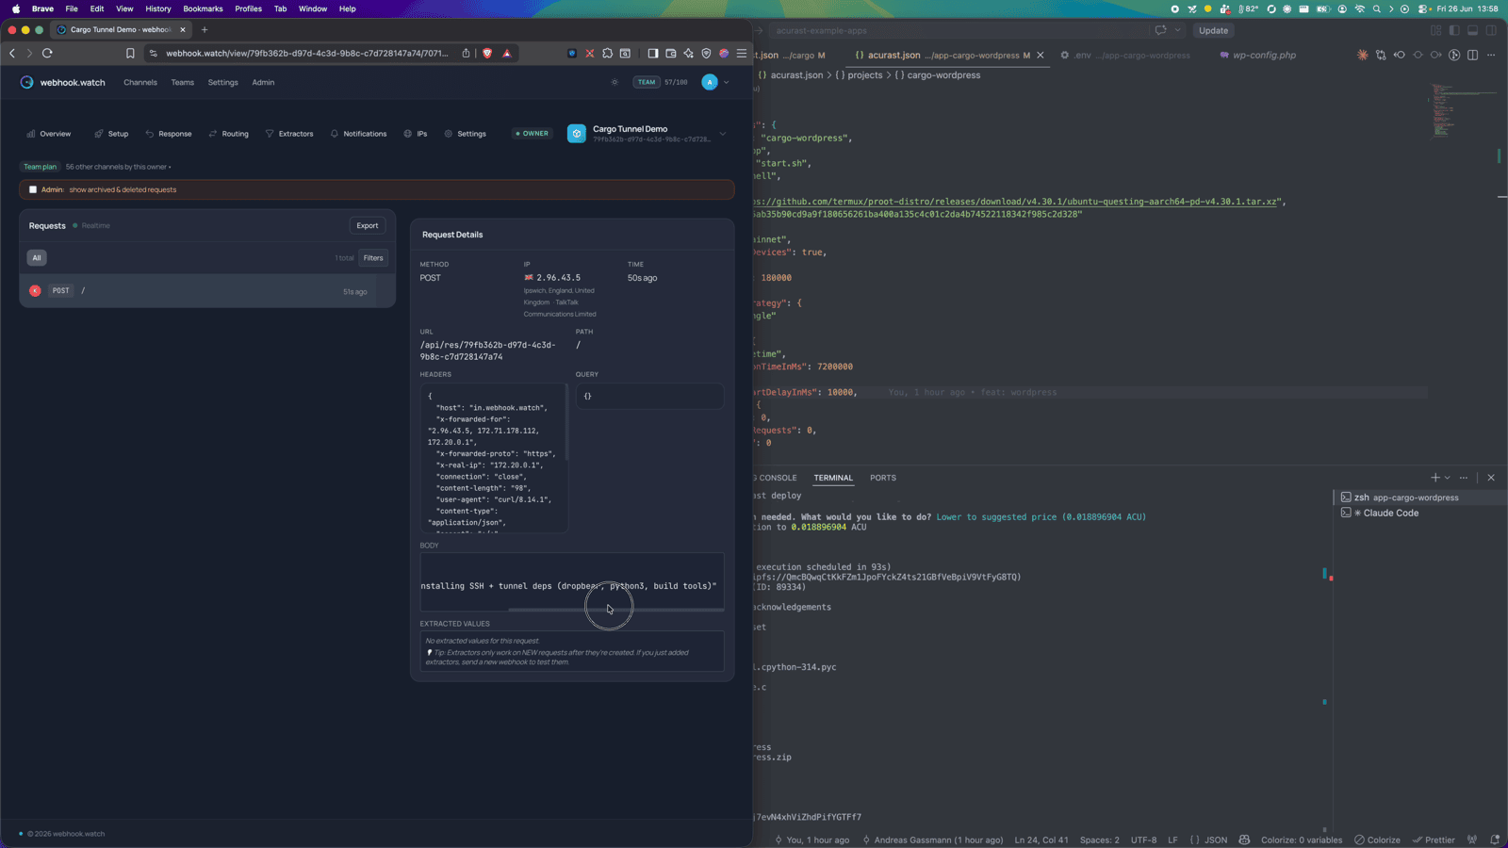
Task: Switch to the wp-config.php editor tab
Action: click(x=1257, y=56)
